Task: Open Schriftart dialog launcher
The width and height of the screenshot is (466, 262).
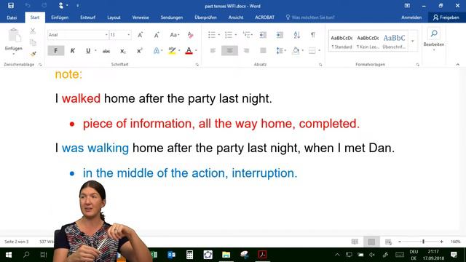Action: tap(197, 65)
